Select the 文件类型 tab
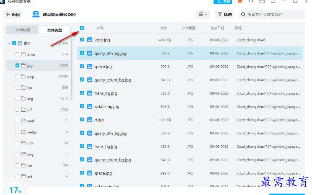Viewport: 312px width, 195px height. 54,30
